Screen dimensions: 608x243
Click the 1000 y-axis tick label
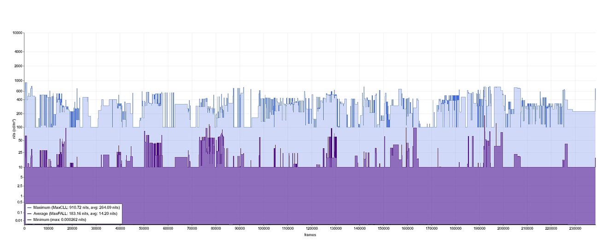[18, 81]
